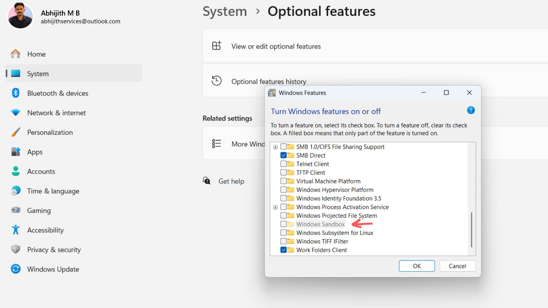The image size is (548, 308).
Task: Check the Windows Subsystem for Linux box
Action: (283, 233)
